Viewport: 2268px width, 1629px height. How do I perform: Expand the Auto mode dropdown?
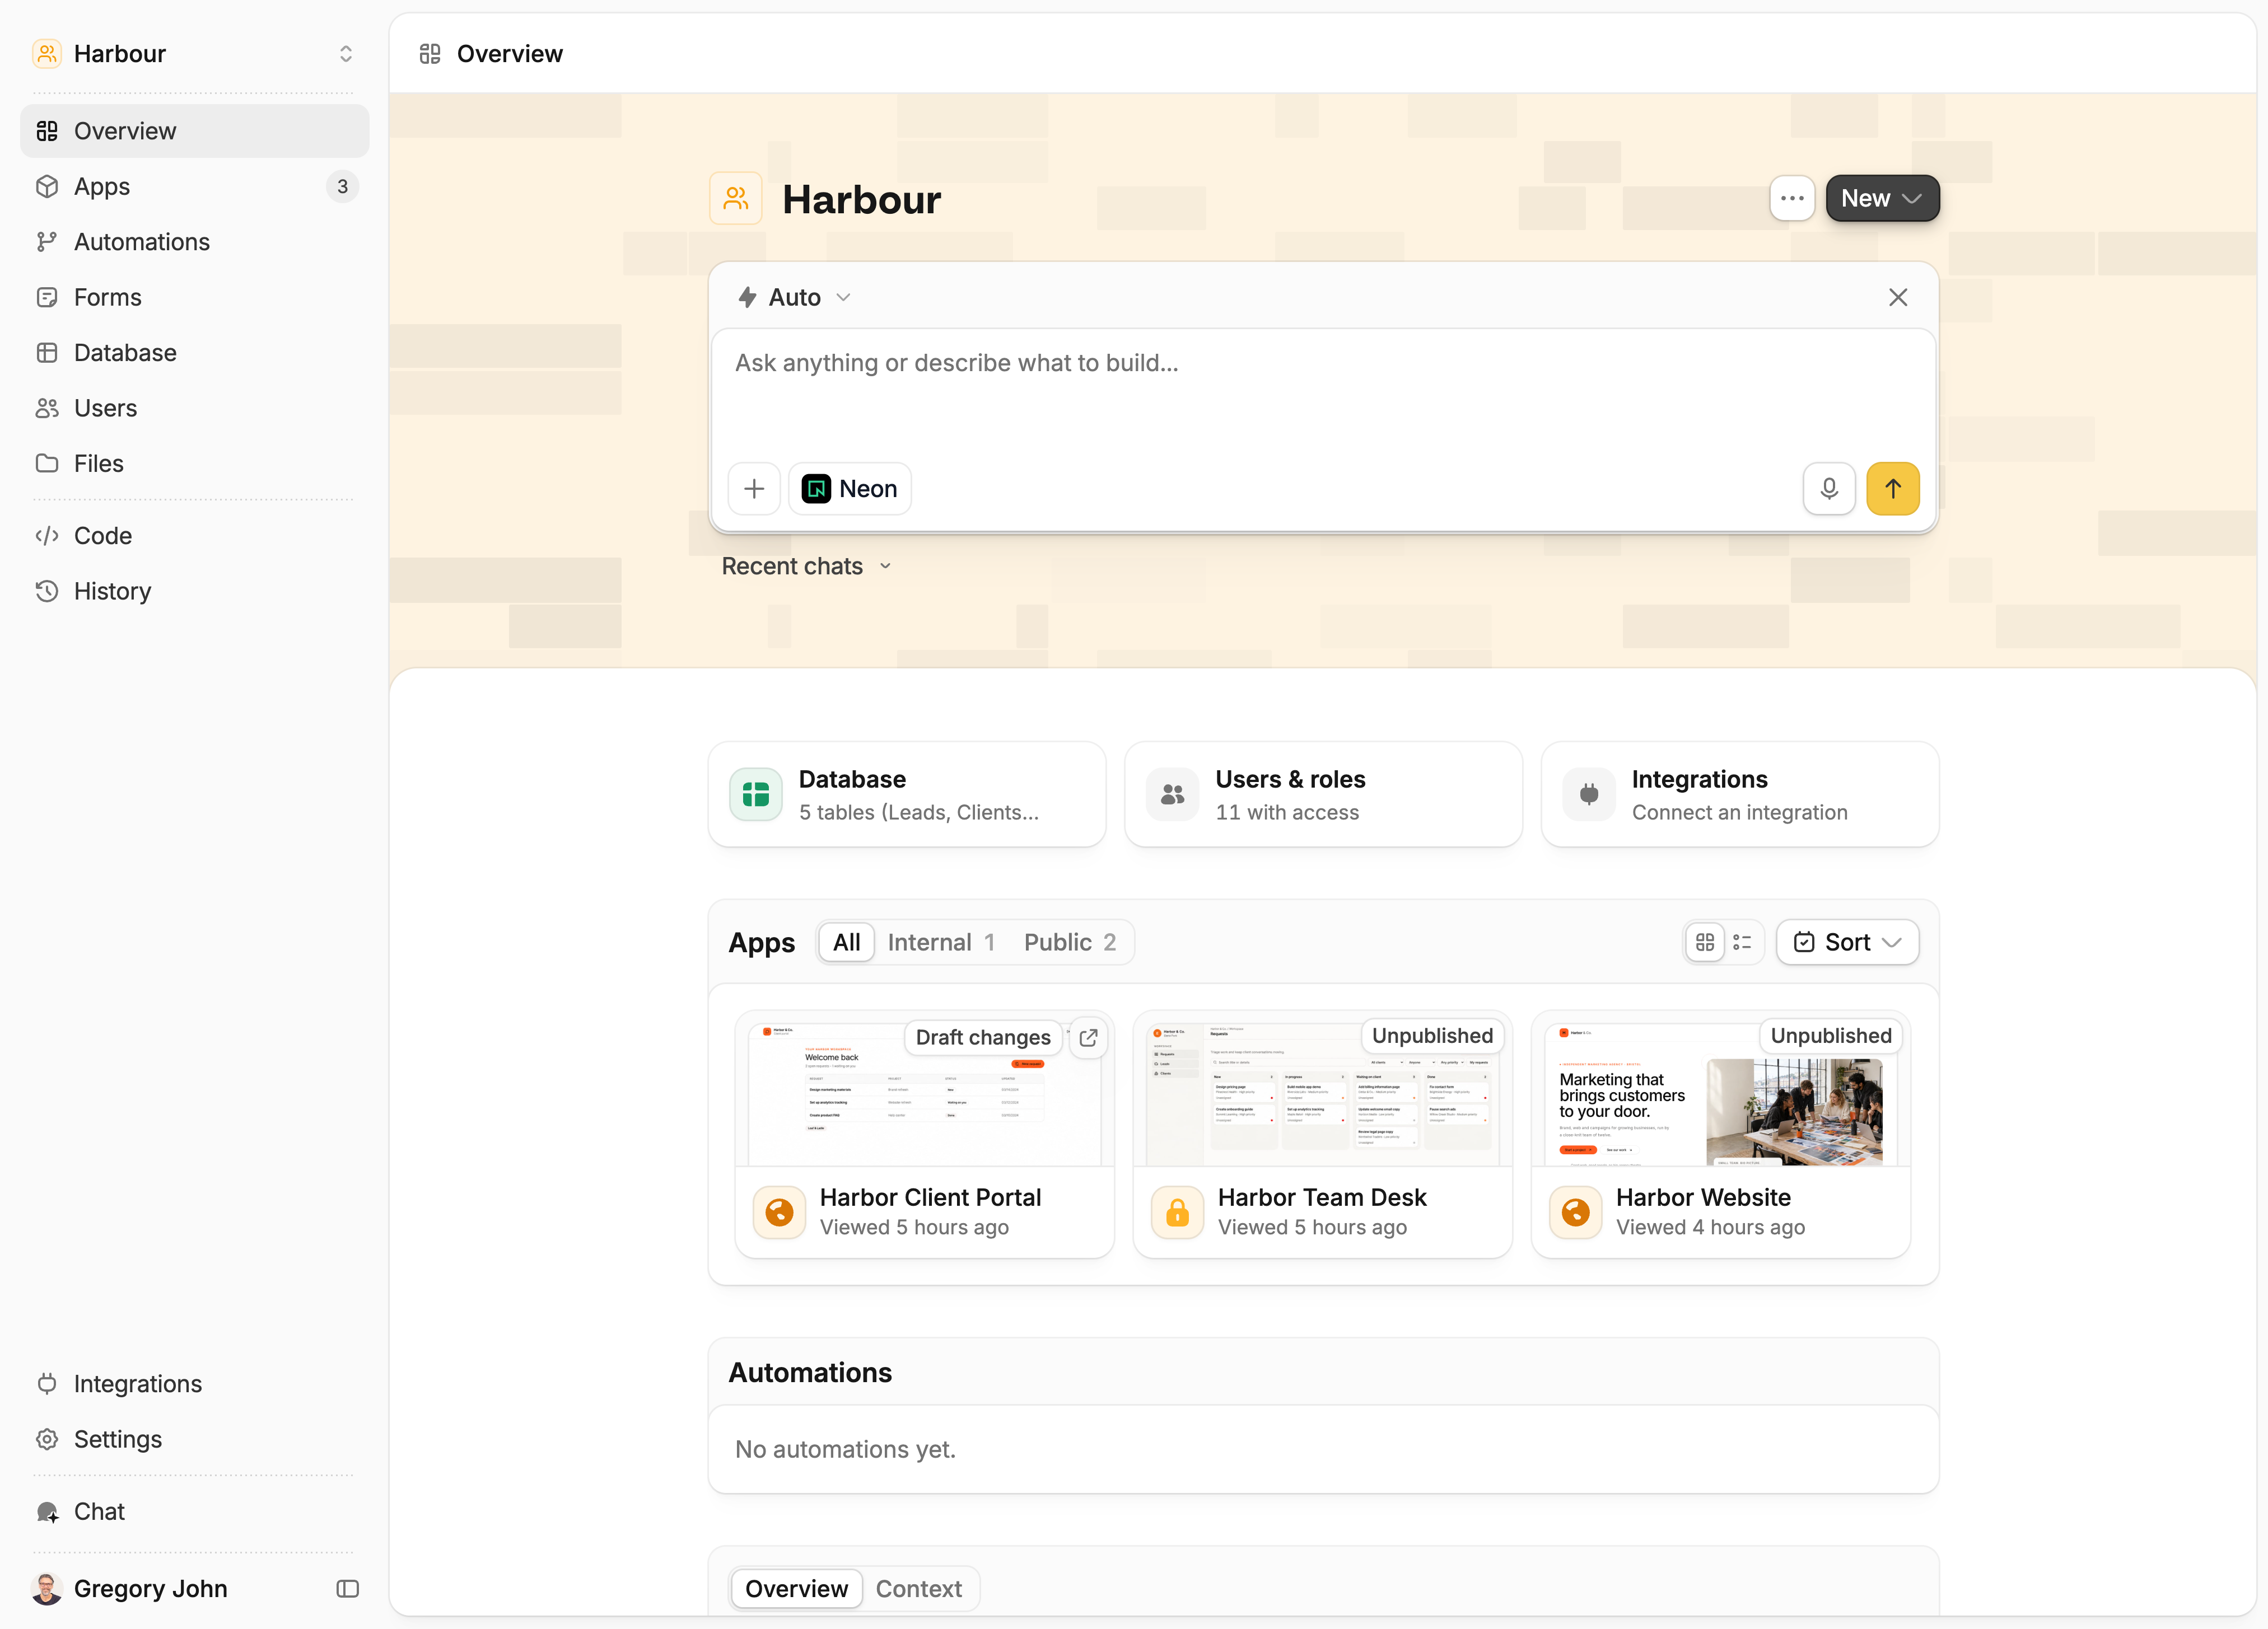(x=794, y=297)
